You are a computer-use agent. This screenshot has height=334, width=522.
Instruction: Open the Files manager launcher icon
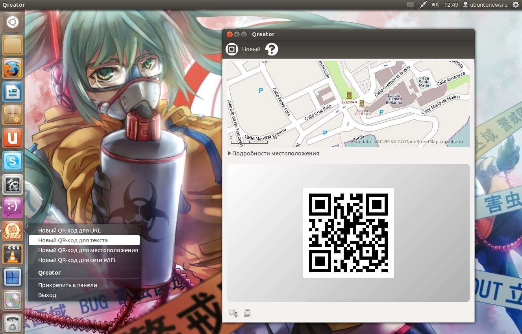point(13,46)
